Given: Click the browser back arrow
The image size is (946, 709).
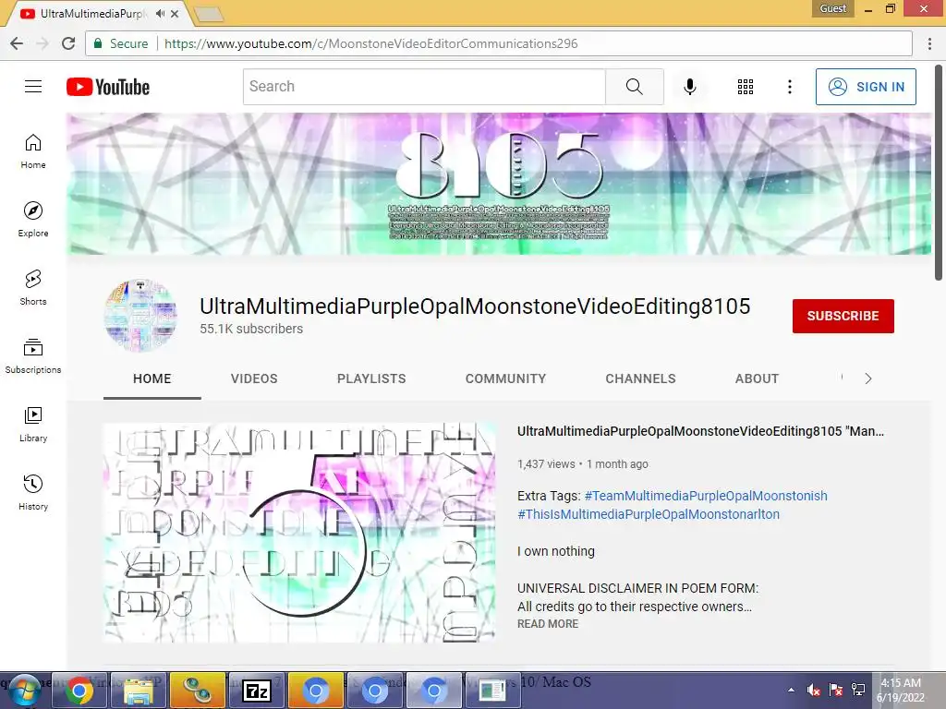Looking at the screenshot, I should 17,43.
